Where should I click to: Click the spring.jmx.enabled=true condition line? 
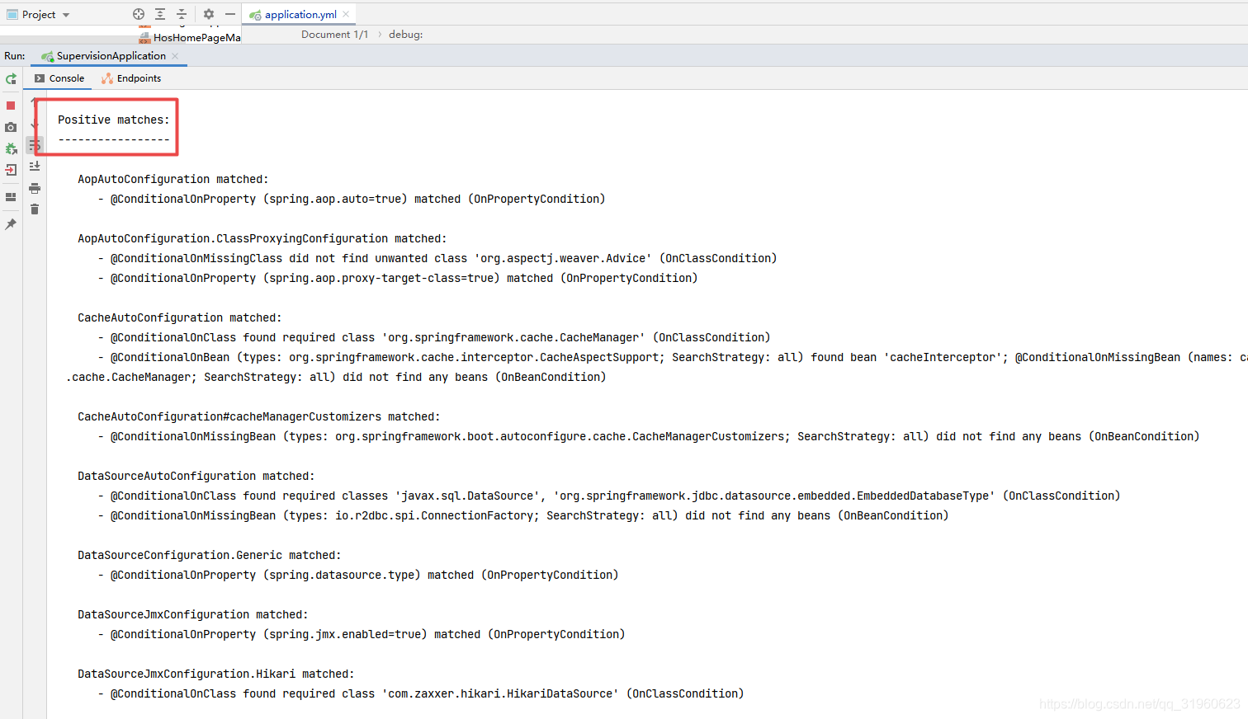[362, 634]
